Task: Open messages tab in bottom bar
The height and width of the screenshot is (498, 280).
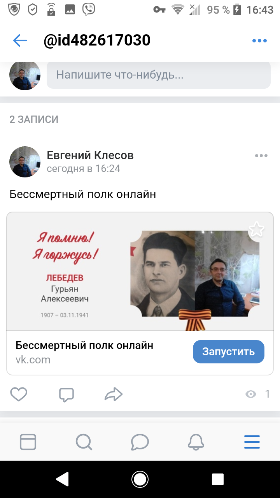Action: (140, 442)
